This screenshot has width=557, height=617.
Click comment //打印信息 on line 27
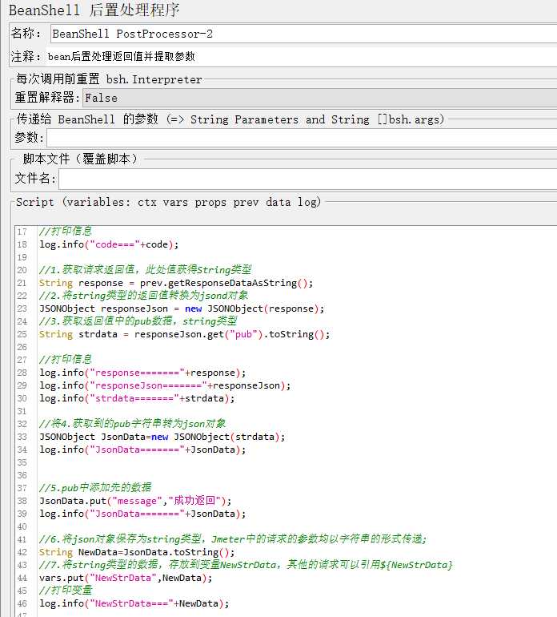pos(66,360)
